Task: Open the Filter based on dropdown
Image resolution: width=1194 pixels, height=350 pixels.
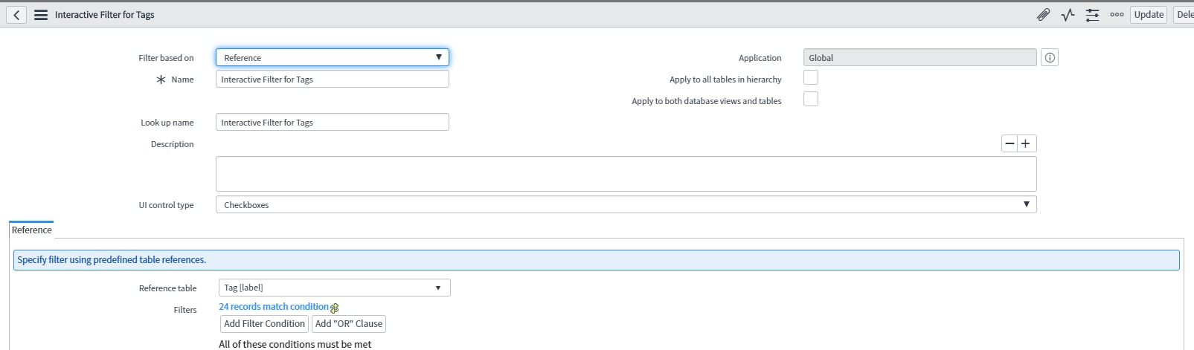Action: tap(332, 58)
